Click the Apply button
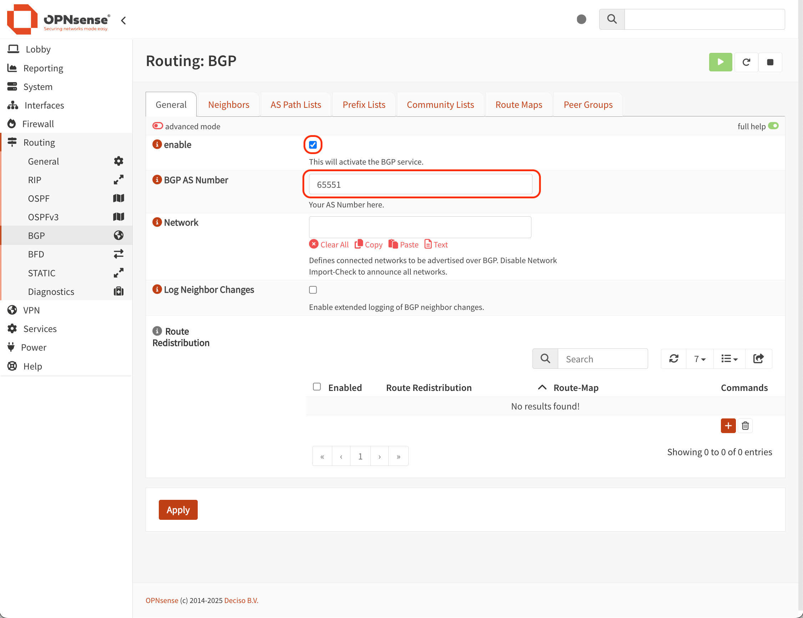 click(178, 509)
